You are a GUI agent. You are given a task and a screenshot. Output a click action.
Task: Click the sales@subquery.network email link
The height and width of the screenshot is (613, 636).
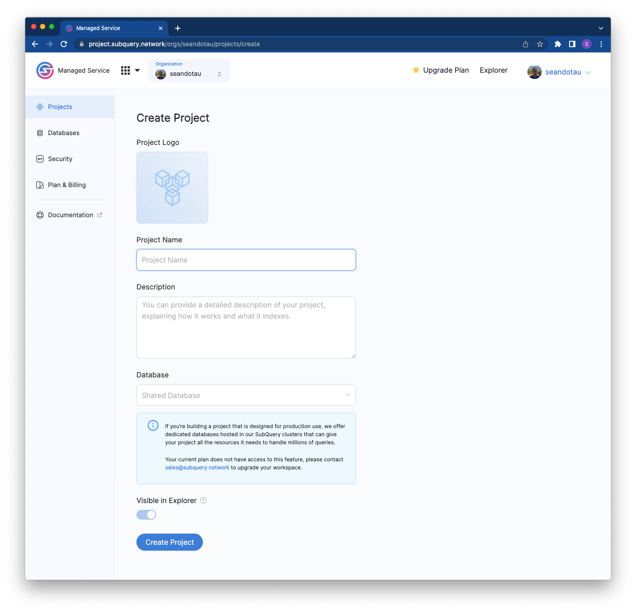pos(197,468)
